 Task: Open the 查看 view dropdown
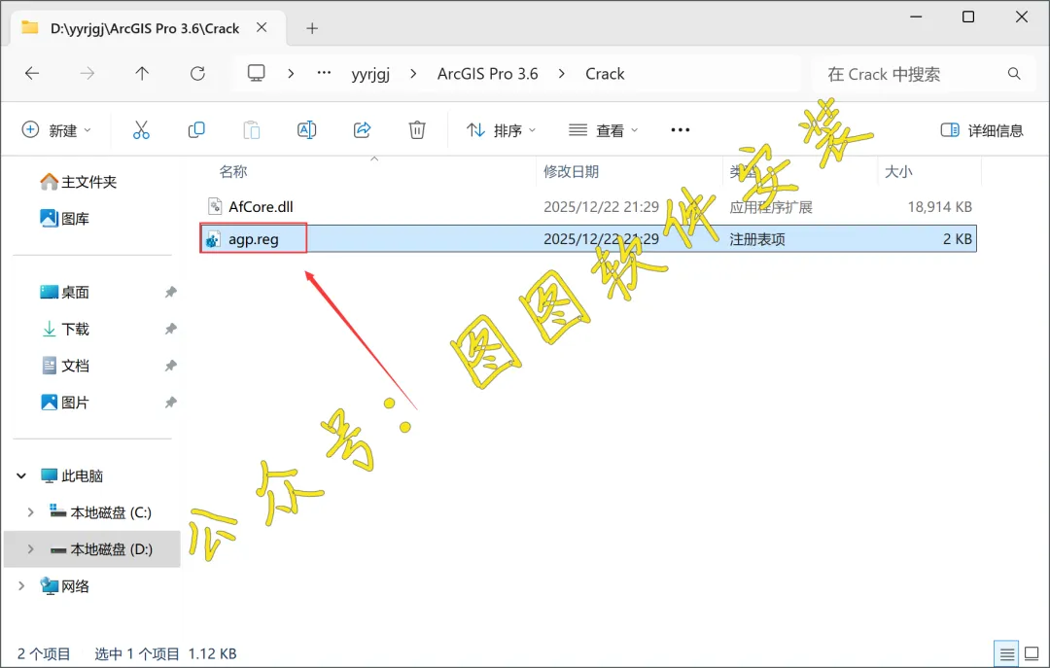604,130
